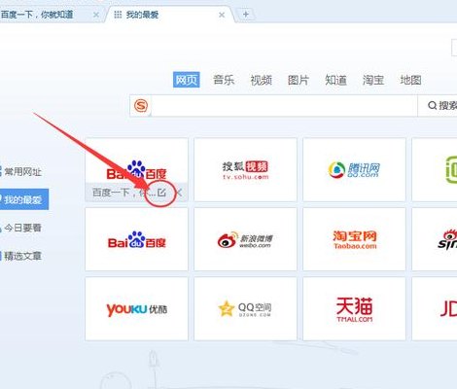The width and height of the screenshot is (457, 389).
Task: Click the 百度一下 tile title label
Action: pyautogui.click(x=124, y=193)
